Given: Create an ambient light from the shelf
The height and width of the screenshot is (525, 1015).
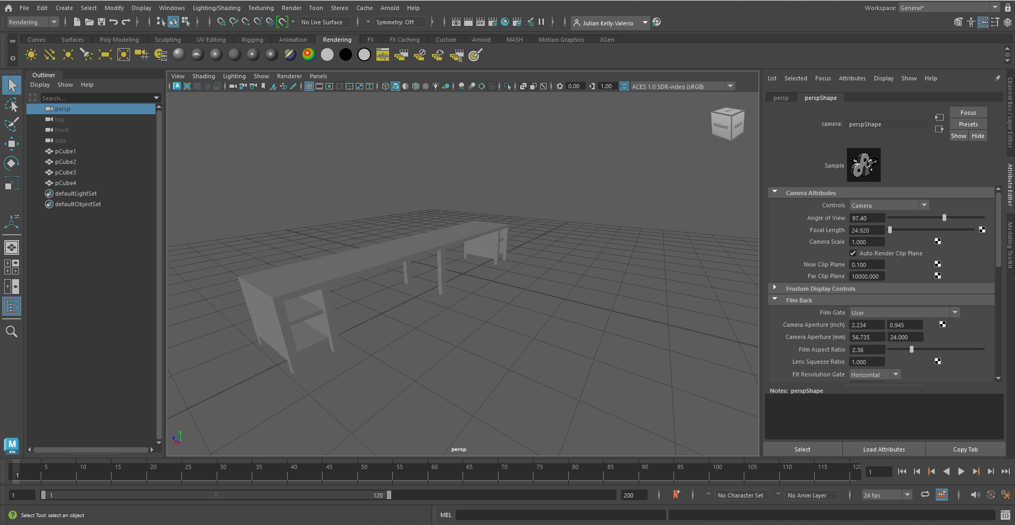Looking at the screenshot, I should tap(31, 55).
